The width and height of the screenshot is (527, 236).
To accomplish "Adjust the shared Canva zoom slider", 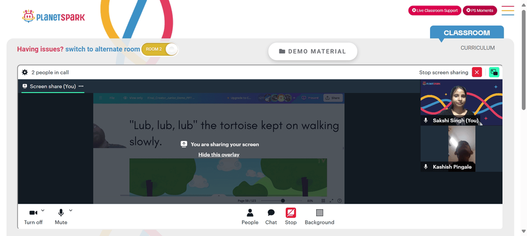I will 282,200.
